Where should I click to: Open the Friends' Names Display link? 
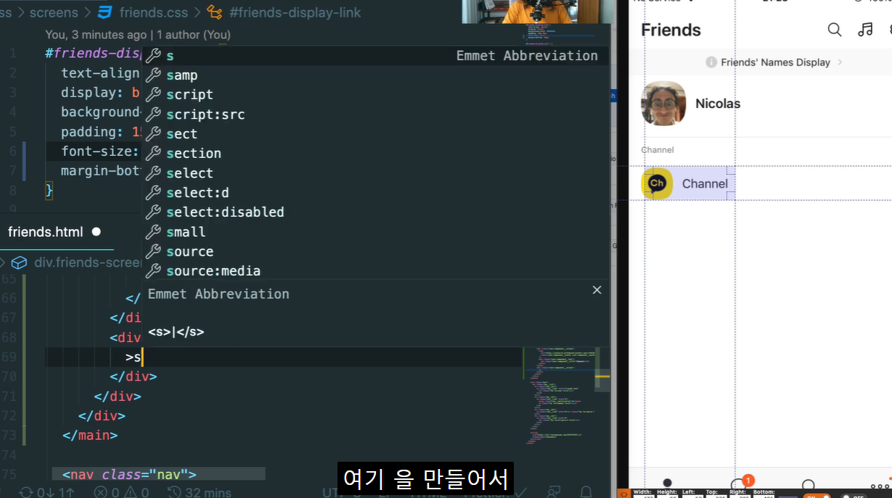(774, 62)
